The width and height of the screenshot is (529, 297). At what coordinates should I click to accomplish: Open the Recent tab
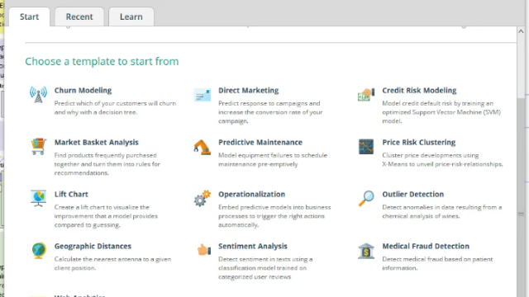[79, 16]
